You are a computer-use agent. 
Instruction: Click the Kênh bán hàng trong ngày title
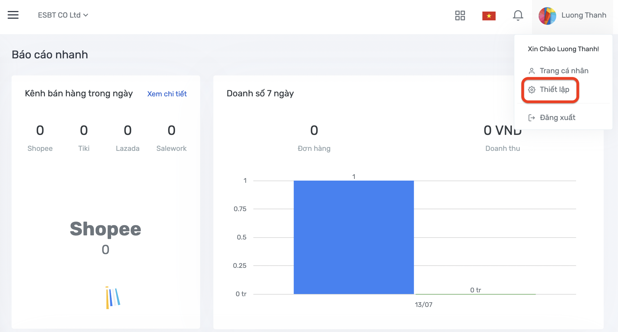(x=79, y=94)
